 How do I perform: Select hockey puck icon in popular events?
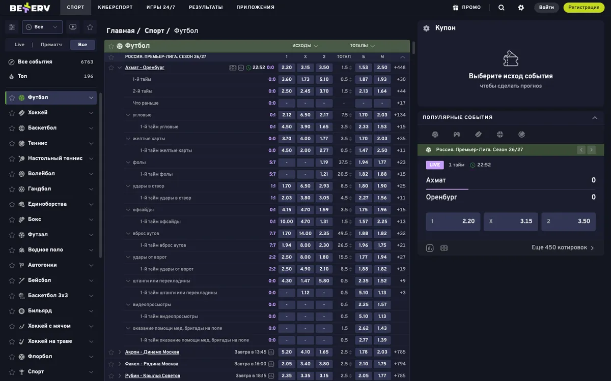[x=478, y=135]
